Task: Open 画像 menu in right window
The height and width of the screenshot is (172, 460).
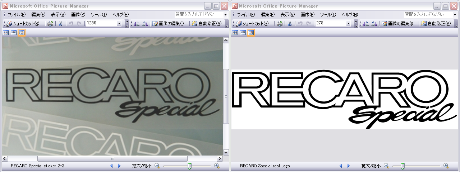Action: [x=307, y=15]
